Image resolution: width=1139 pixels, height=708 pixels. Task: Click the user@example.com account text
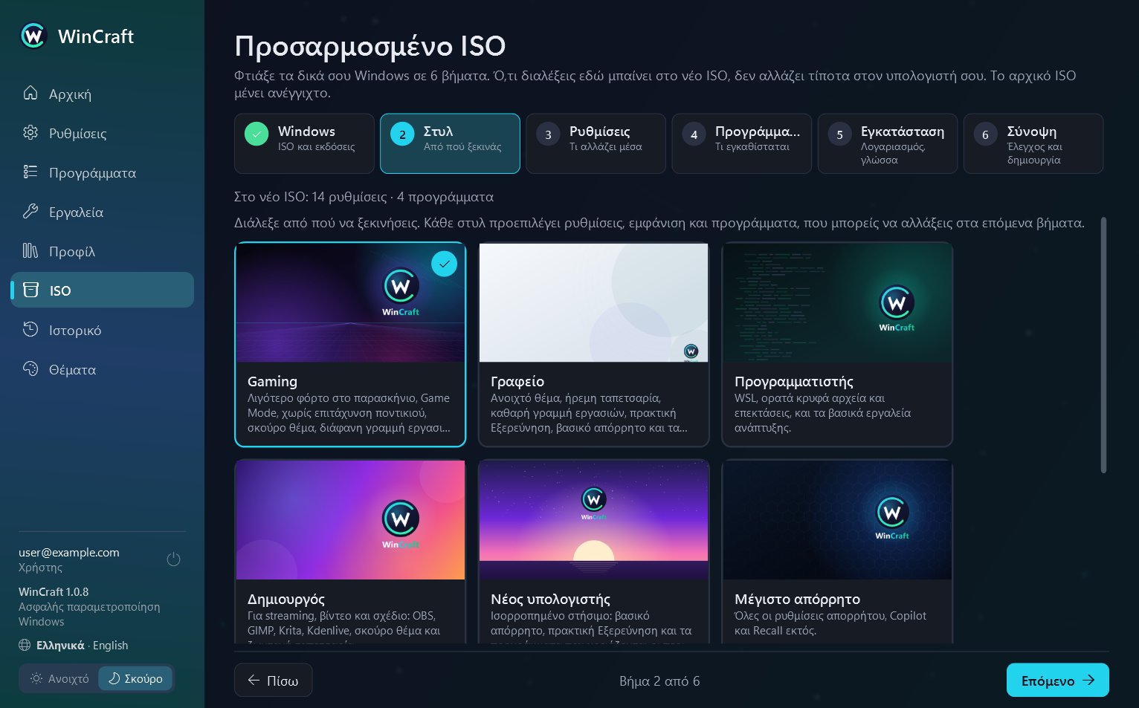(69, 552)
